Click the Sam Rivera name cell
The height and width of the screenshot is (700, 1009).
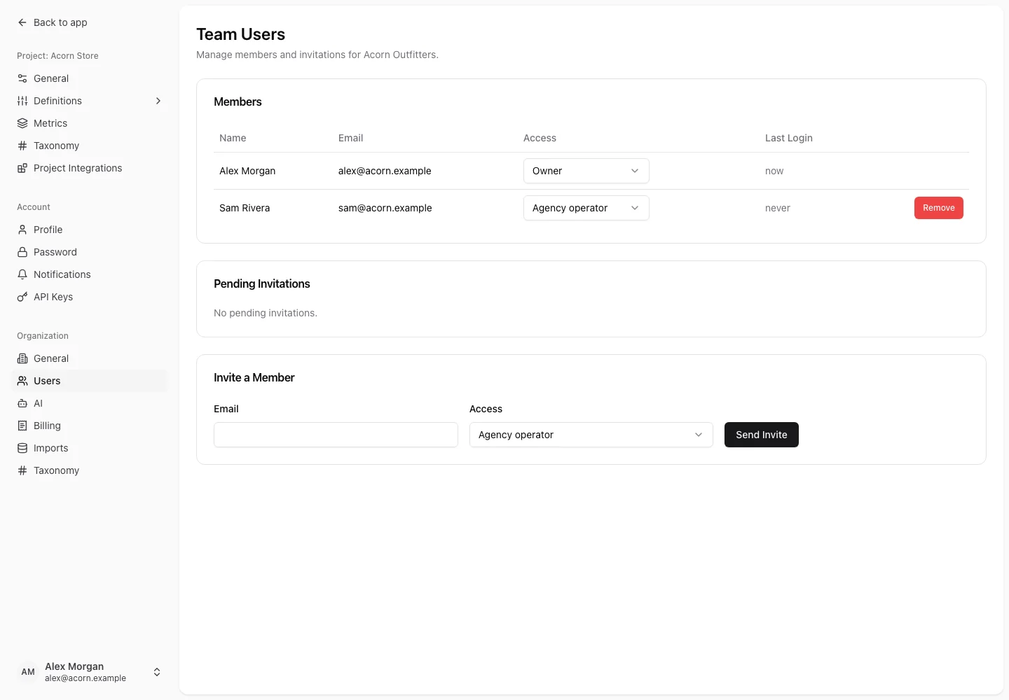(x=245, y=208)
